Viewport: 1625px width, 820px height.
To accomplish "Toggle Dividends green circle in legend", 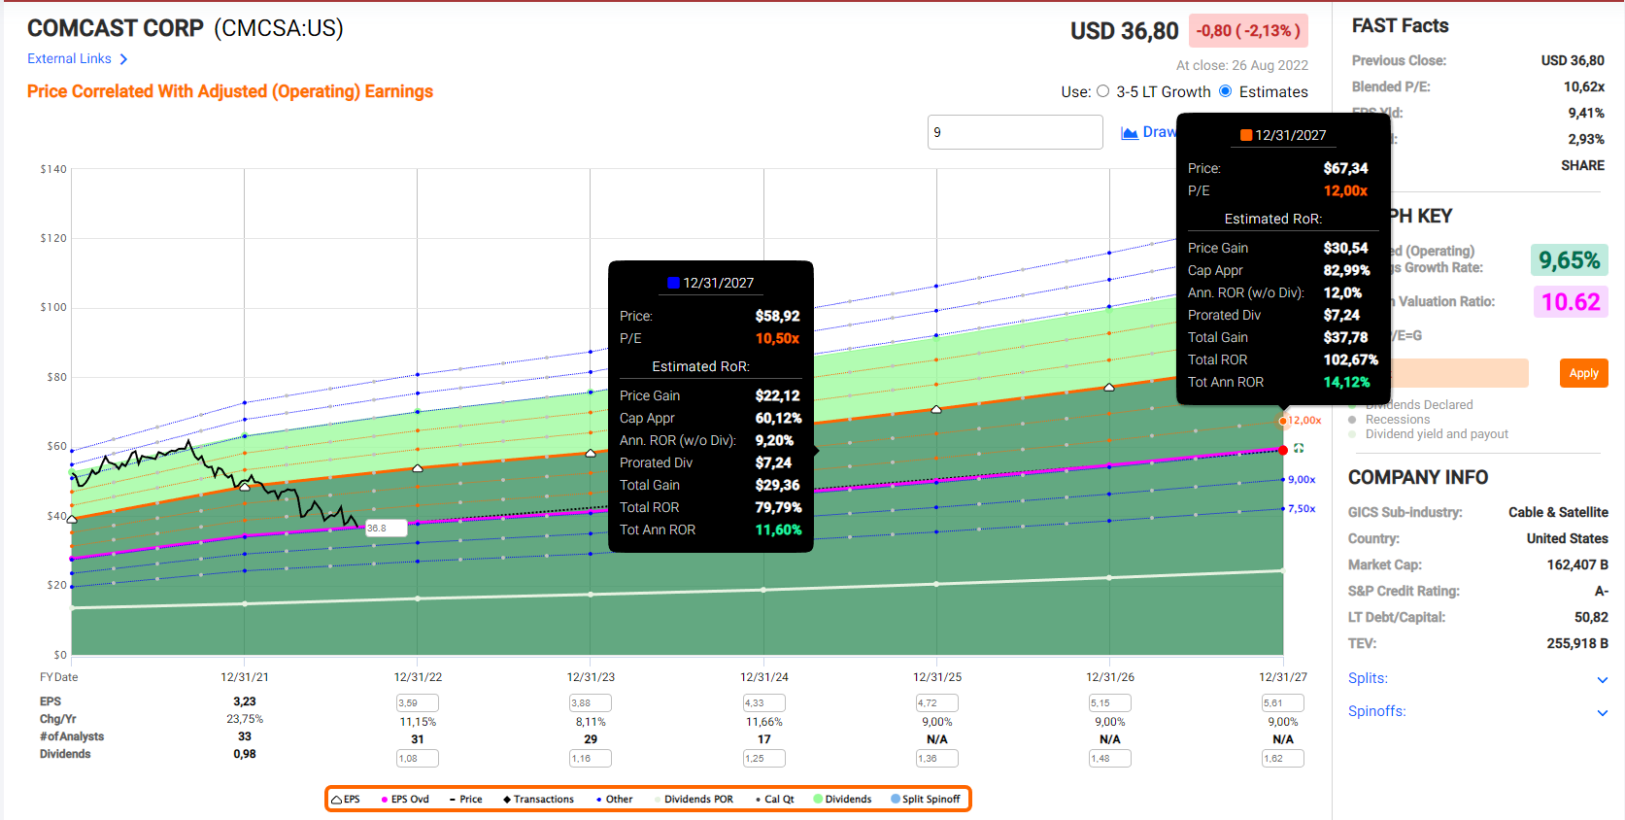I will [x=818, y=800].
